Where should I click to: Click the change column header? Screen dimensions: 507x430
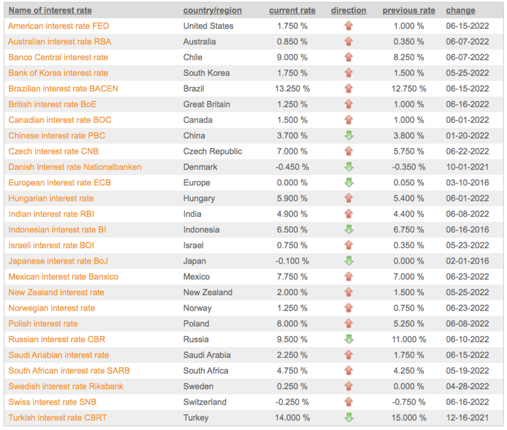tap(461, 10)
